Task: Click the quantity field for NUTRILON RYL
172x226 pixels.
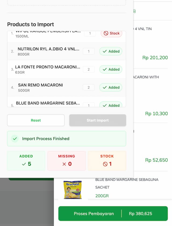Action: pyautogui.click(x=89, y=51)
